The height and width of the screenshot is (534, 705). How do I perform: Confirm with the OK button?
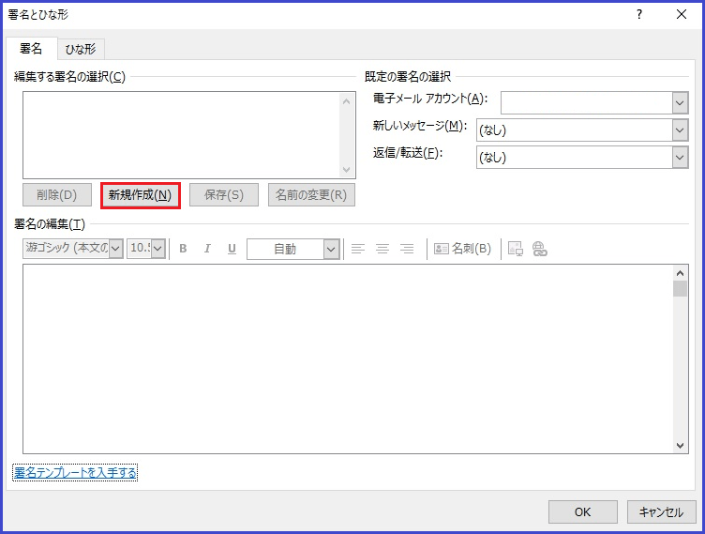[583, 511]
